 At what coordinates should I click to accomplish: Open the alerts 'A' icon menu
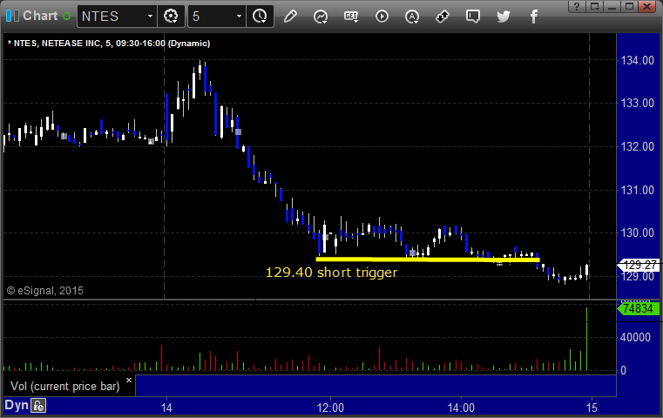click(x=412, y=17)
